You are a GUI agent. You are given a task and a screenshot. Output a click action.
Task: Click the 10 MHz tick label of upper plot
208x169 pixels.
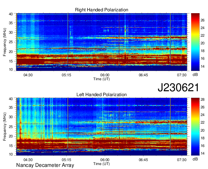point(11,69)
